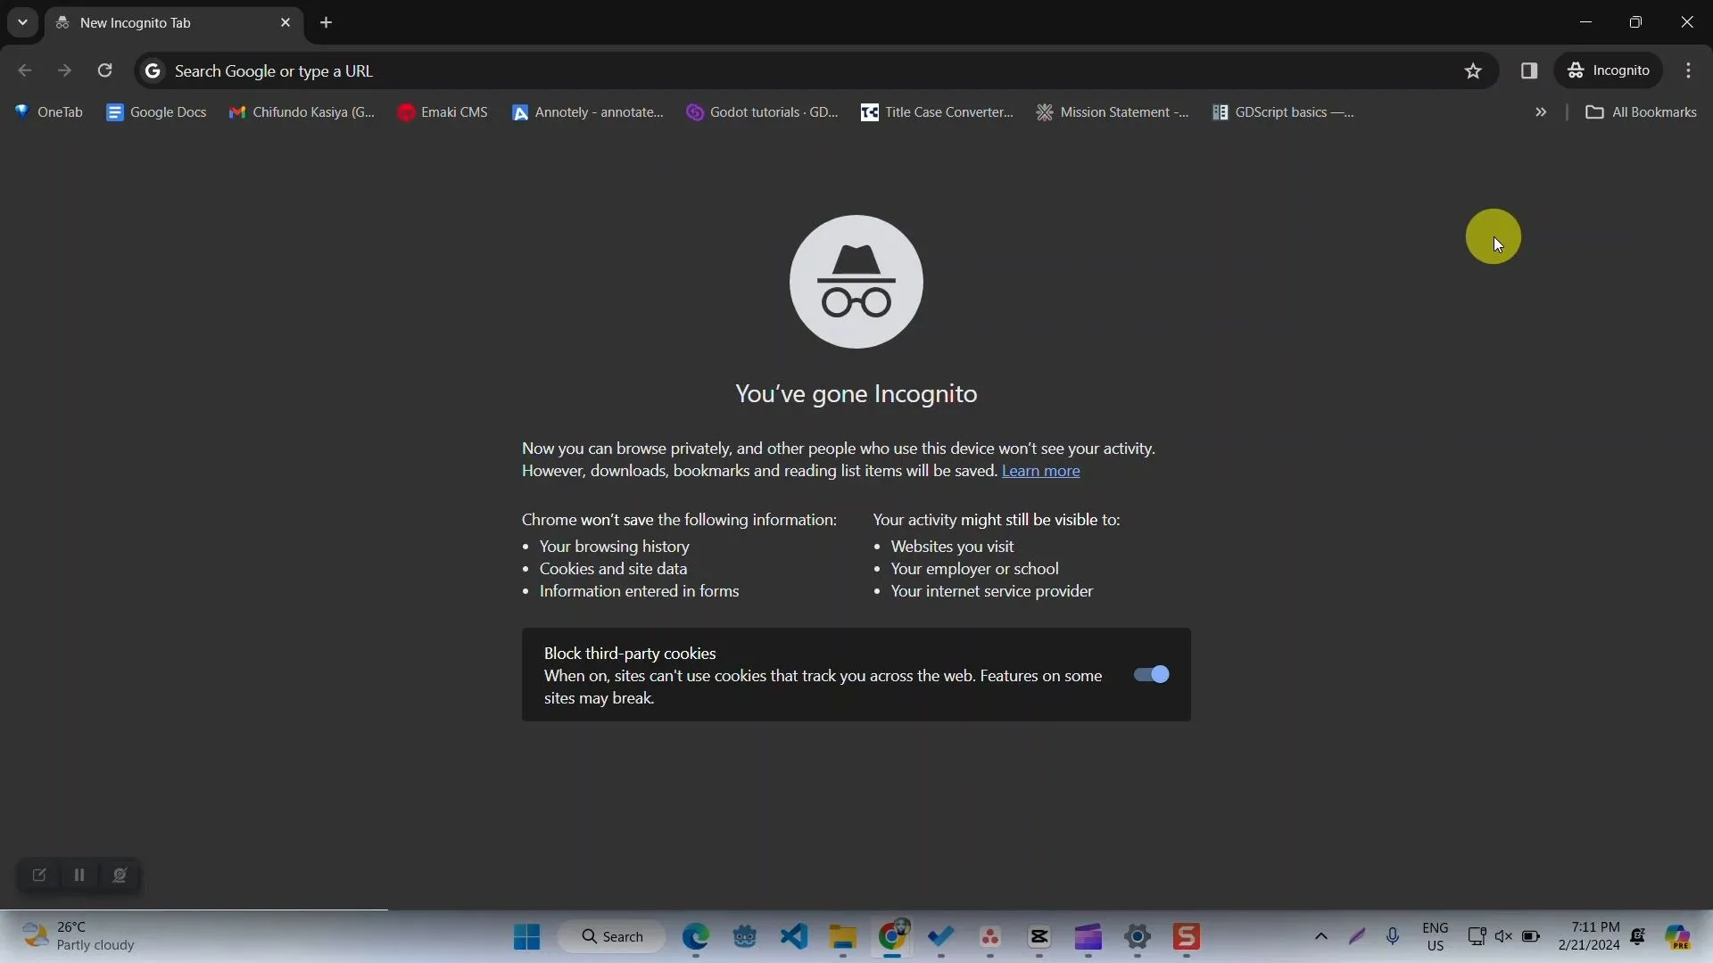
Task: Pause the screen recording
Action: pos(79,876)
